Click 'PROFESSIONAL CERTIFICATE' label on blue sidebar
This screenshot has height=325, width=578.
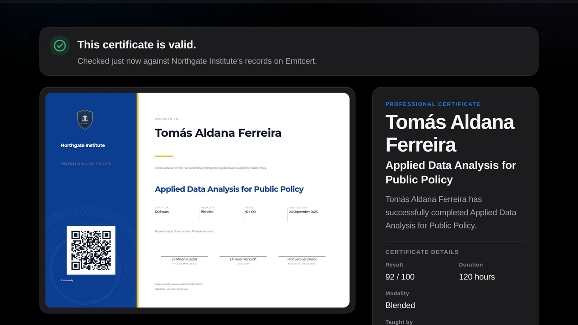click(86, 163)
